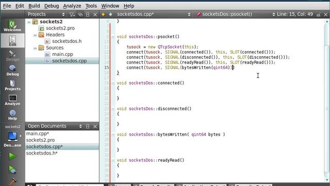The image size is (330, 186).
Task: Switch to Debug mode
Action: pyautogui.click(x=12, y=70)
